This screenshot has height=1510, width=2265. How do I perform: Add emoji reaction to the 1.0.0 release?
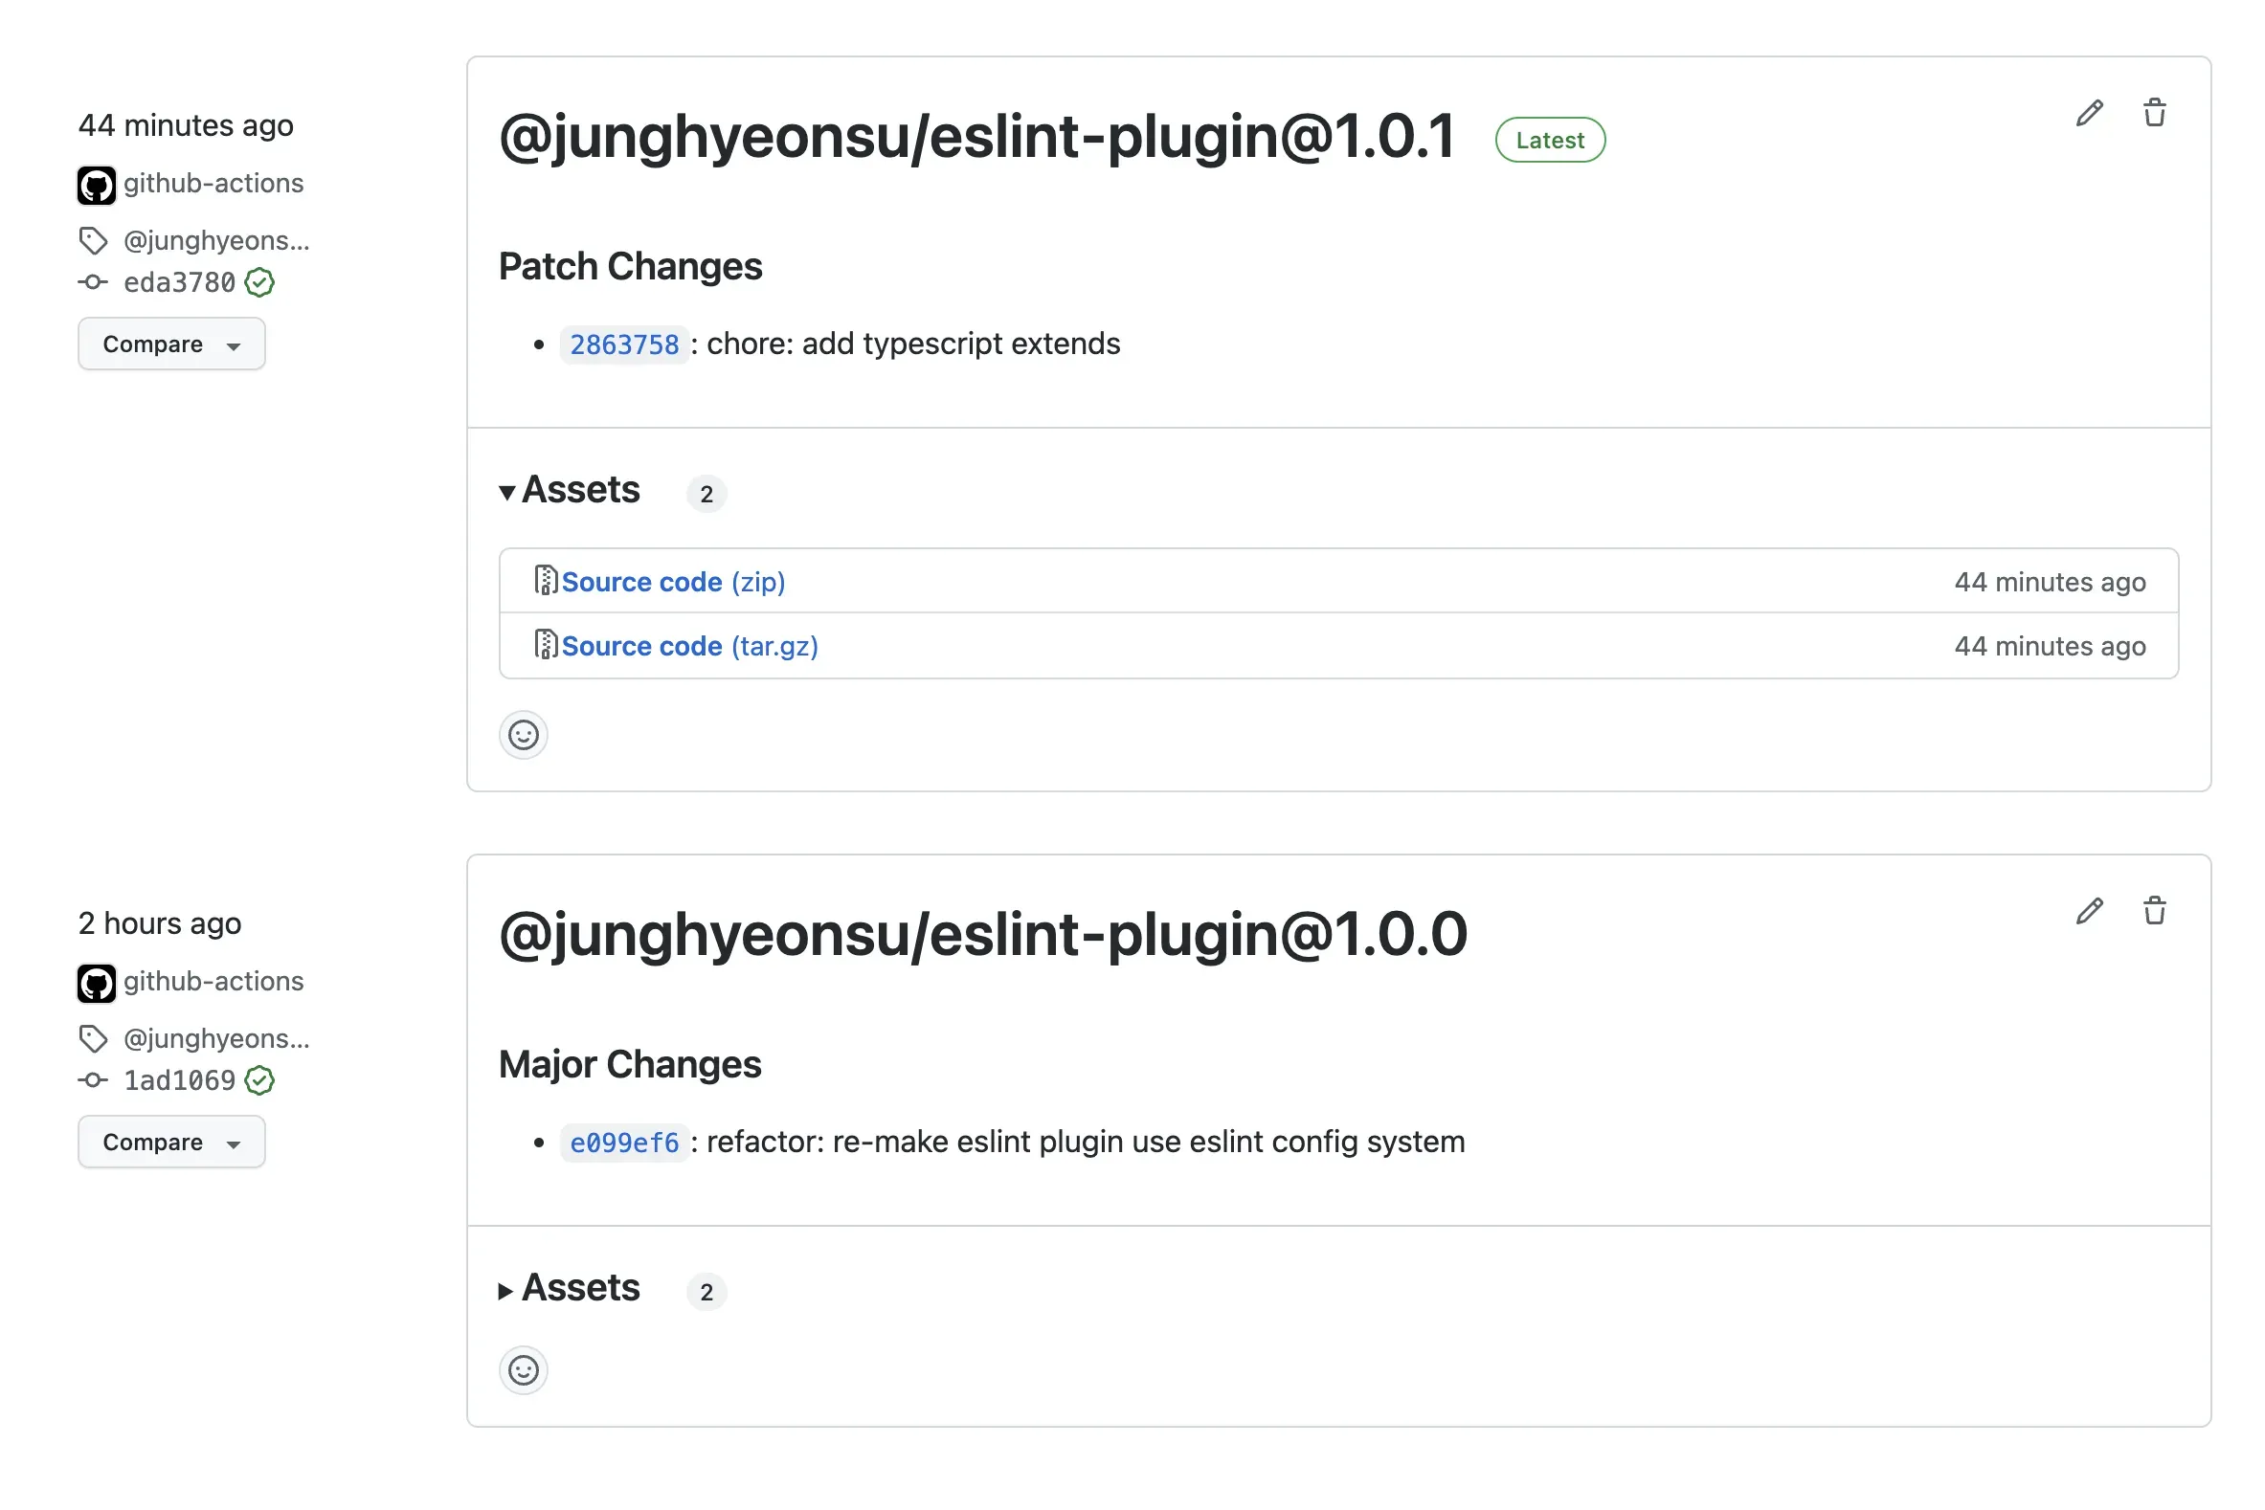pyautogui.click(x=523, y=1370)
